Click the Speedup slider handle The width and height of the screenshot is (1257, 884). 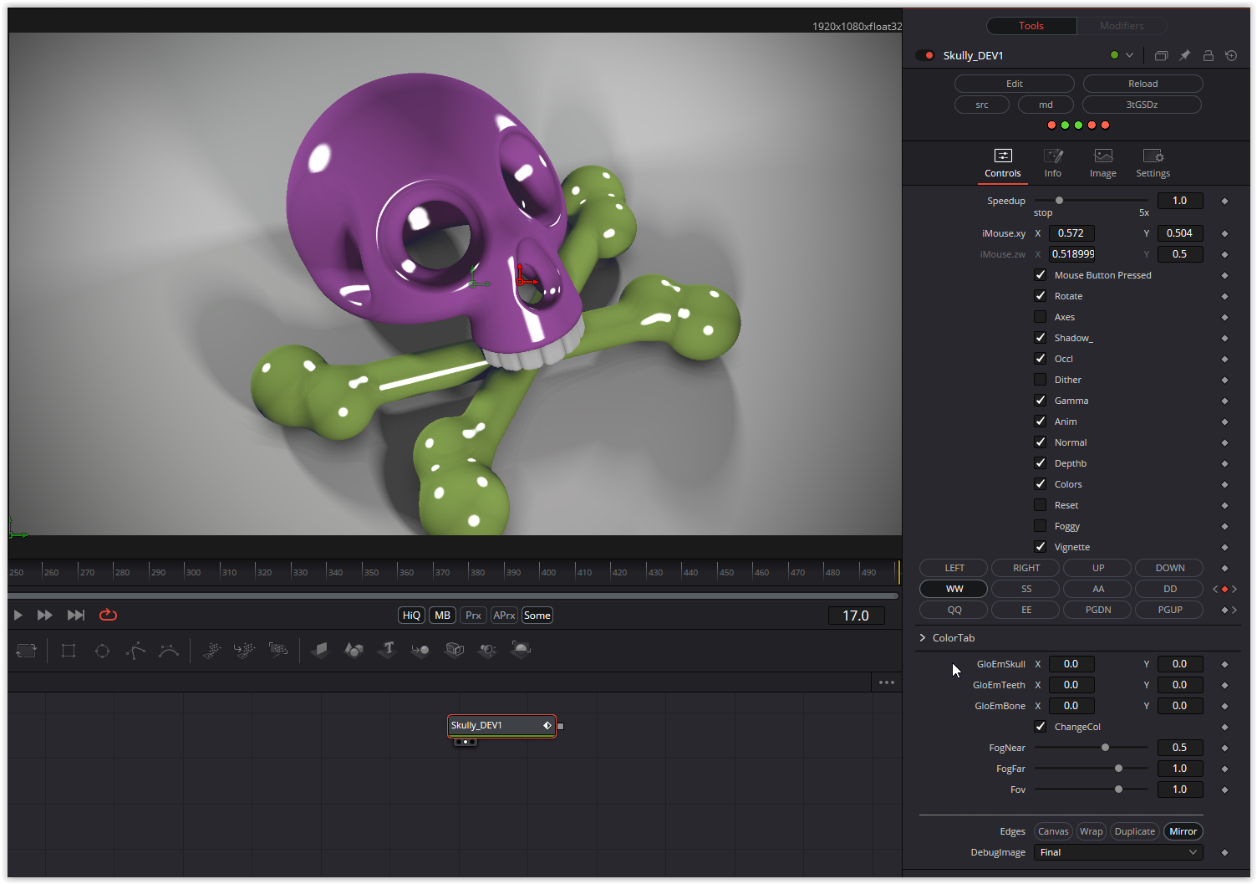point(1059,201)
